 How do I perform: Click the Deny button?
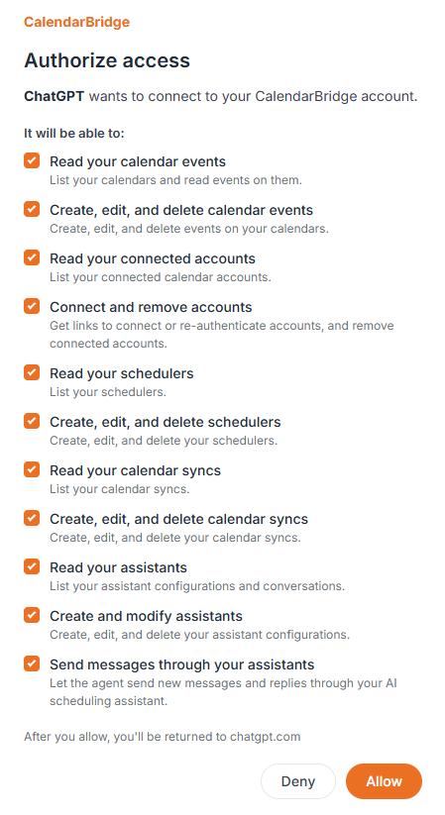click(x=298, y=781)
